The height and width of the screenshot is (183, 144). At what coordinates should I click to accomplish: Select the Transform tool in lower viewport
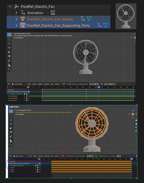coord(11,132)
